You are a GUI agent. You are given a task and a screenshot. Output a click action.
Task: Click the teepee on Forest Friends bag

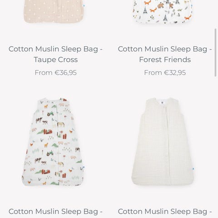(145, 11)
